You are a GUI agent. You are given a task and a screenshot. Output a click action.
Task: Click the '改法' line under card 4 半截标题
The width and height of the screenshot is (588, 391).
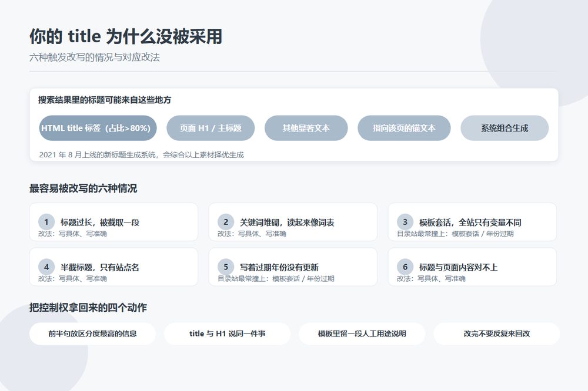point(72,279)
